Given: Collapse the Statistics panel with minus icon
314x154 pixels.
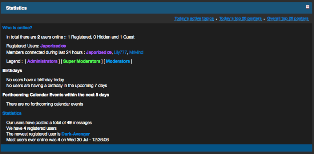Looking at the screenshot, I should (307, 7).
